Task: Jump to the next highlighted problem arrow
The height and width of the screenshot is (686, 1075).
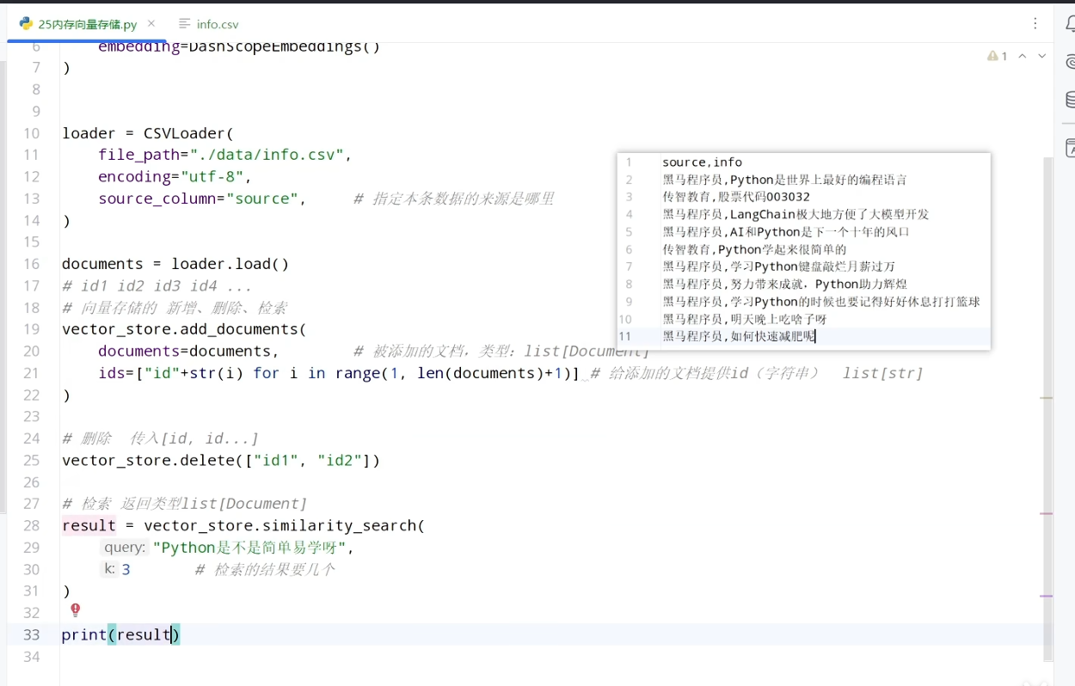Action: click(1042, 56)
